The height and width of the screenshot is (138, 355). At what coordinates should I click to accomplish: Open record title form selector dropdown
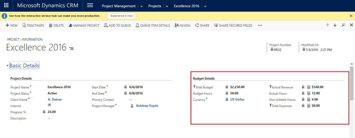(71, 48)
